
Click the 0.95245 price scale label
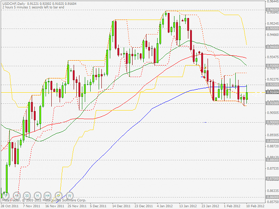[x=273, y=24]
